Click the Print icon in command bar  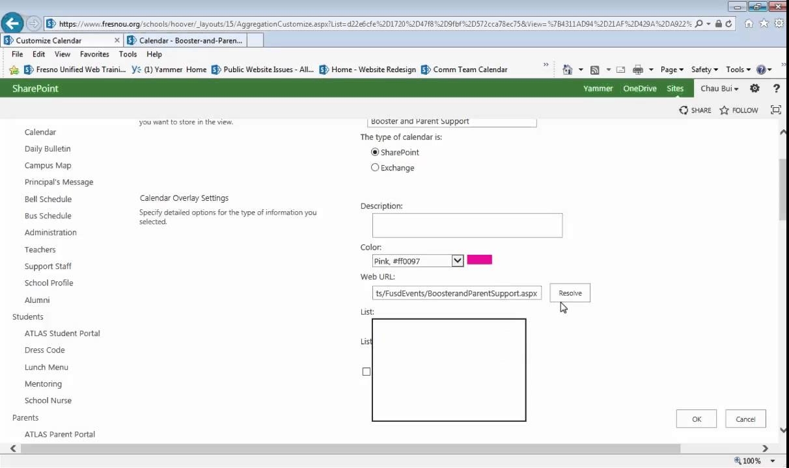click(638, 70)
